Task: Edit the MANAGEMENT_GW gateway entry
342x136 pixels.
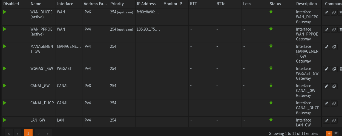Action: [326, 47]
